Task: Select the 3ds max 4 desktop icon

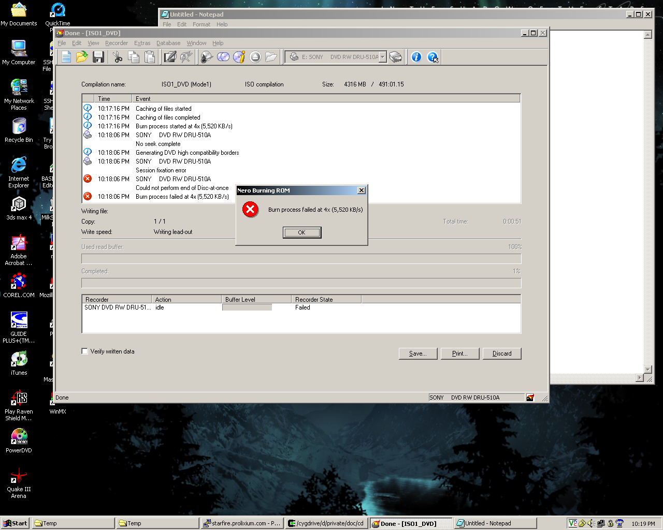Action: click(19, 208)
